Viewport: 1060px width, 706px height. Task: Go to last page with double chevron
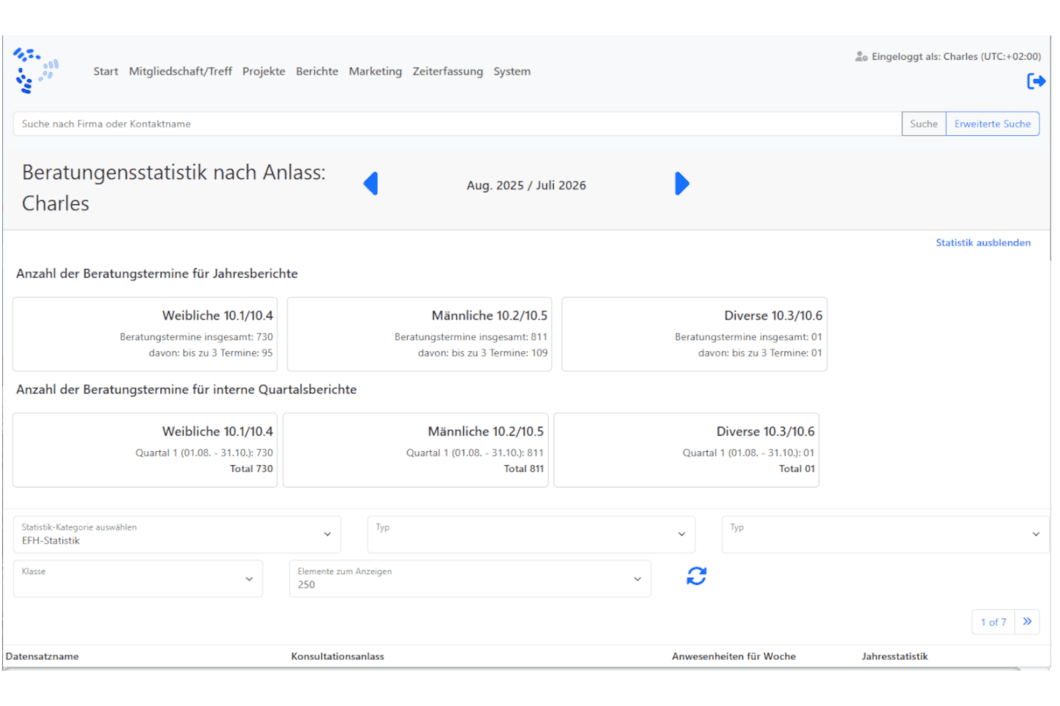[1027, 621]
